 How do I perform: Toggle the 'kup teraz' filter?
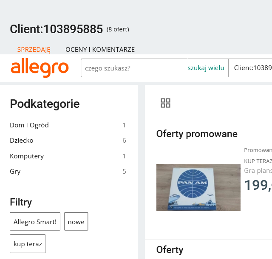click(28, 244)
